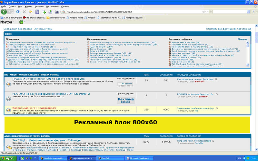The image size is (258, 161).
Task: Expand the URL history dropdown arrow
Action: pos(208,12)
